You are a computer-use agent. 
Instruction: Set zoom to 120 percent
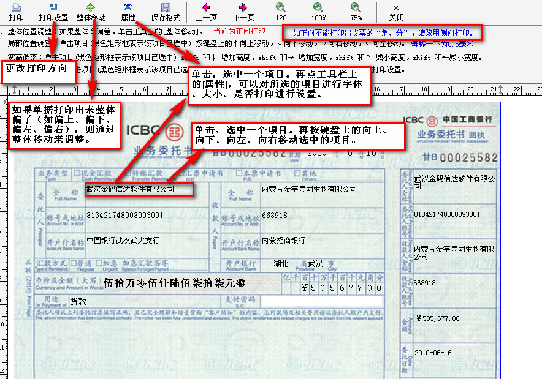(281, 12)
